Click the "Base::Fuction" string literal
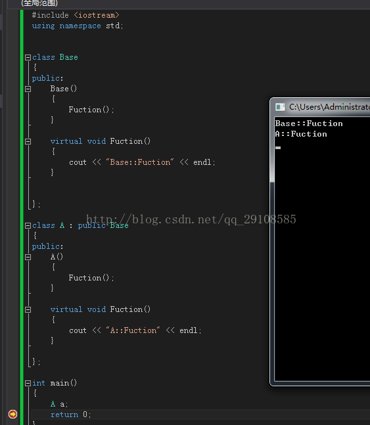 pos(140,162)
